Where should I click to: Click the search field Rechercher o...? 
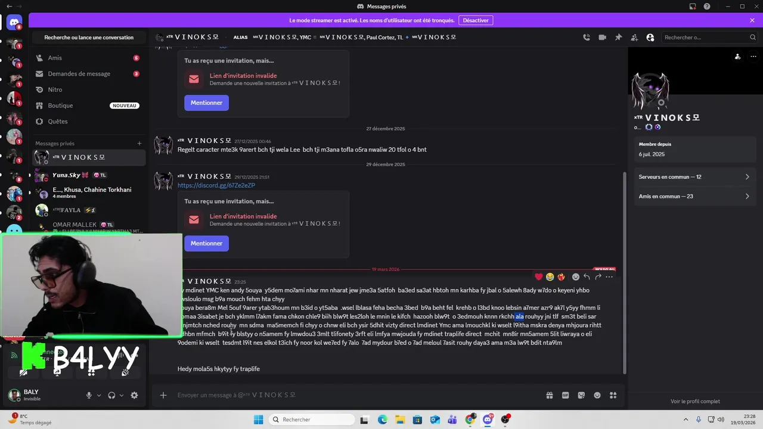[x=709, y=37]
